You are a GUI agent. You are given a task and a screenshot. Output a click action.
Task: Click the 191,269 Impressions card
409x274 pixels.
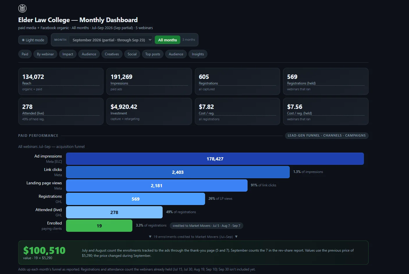pos(149,82)
